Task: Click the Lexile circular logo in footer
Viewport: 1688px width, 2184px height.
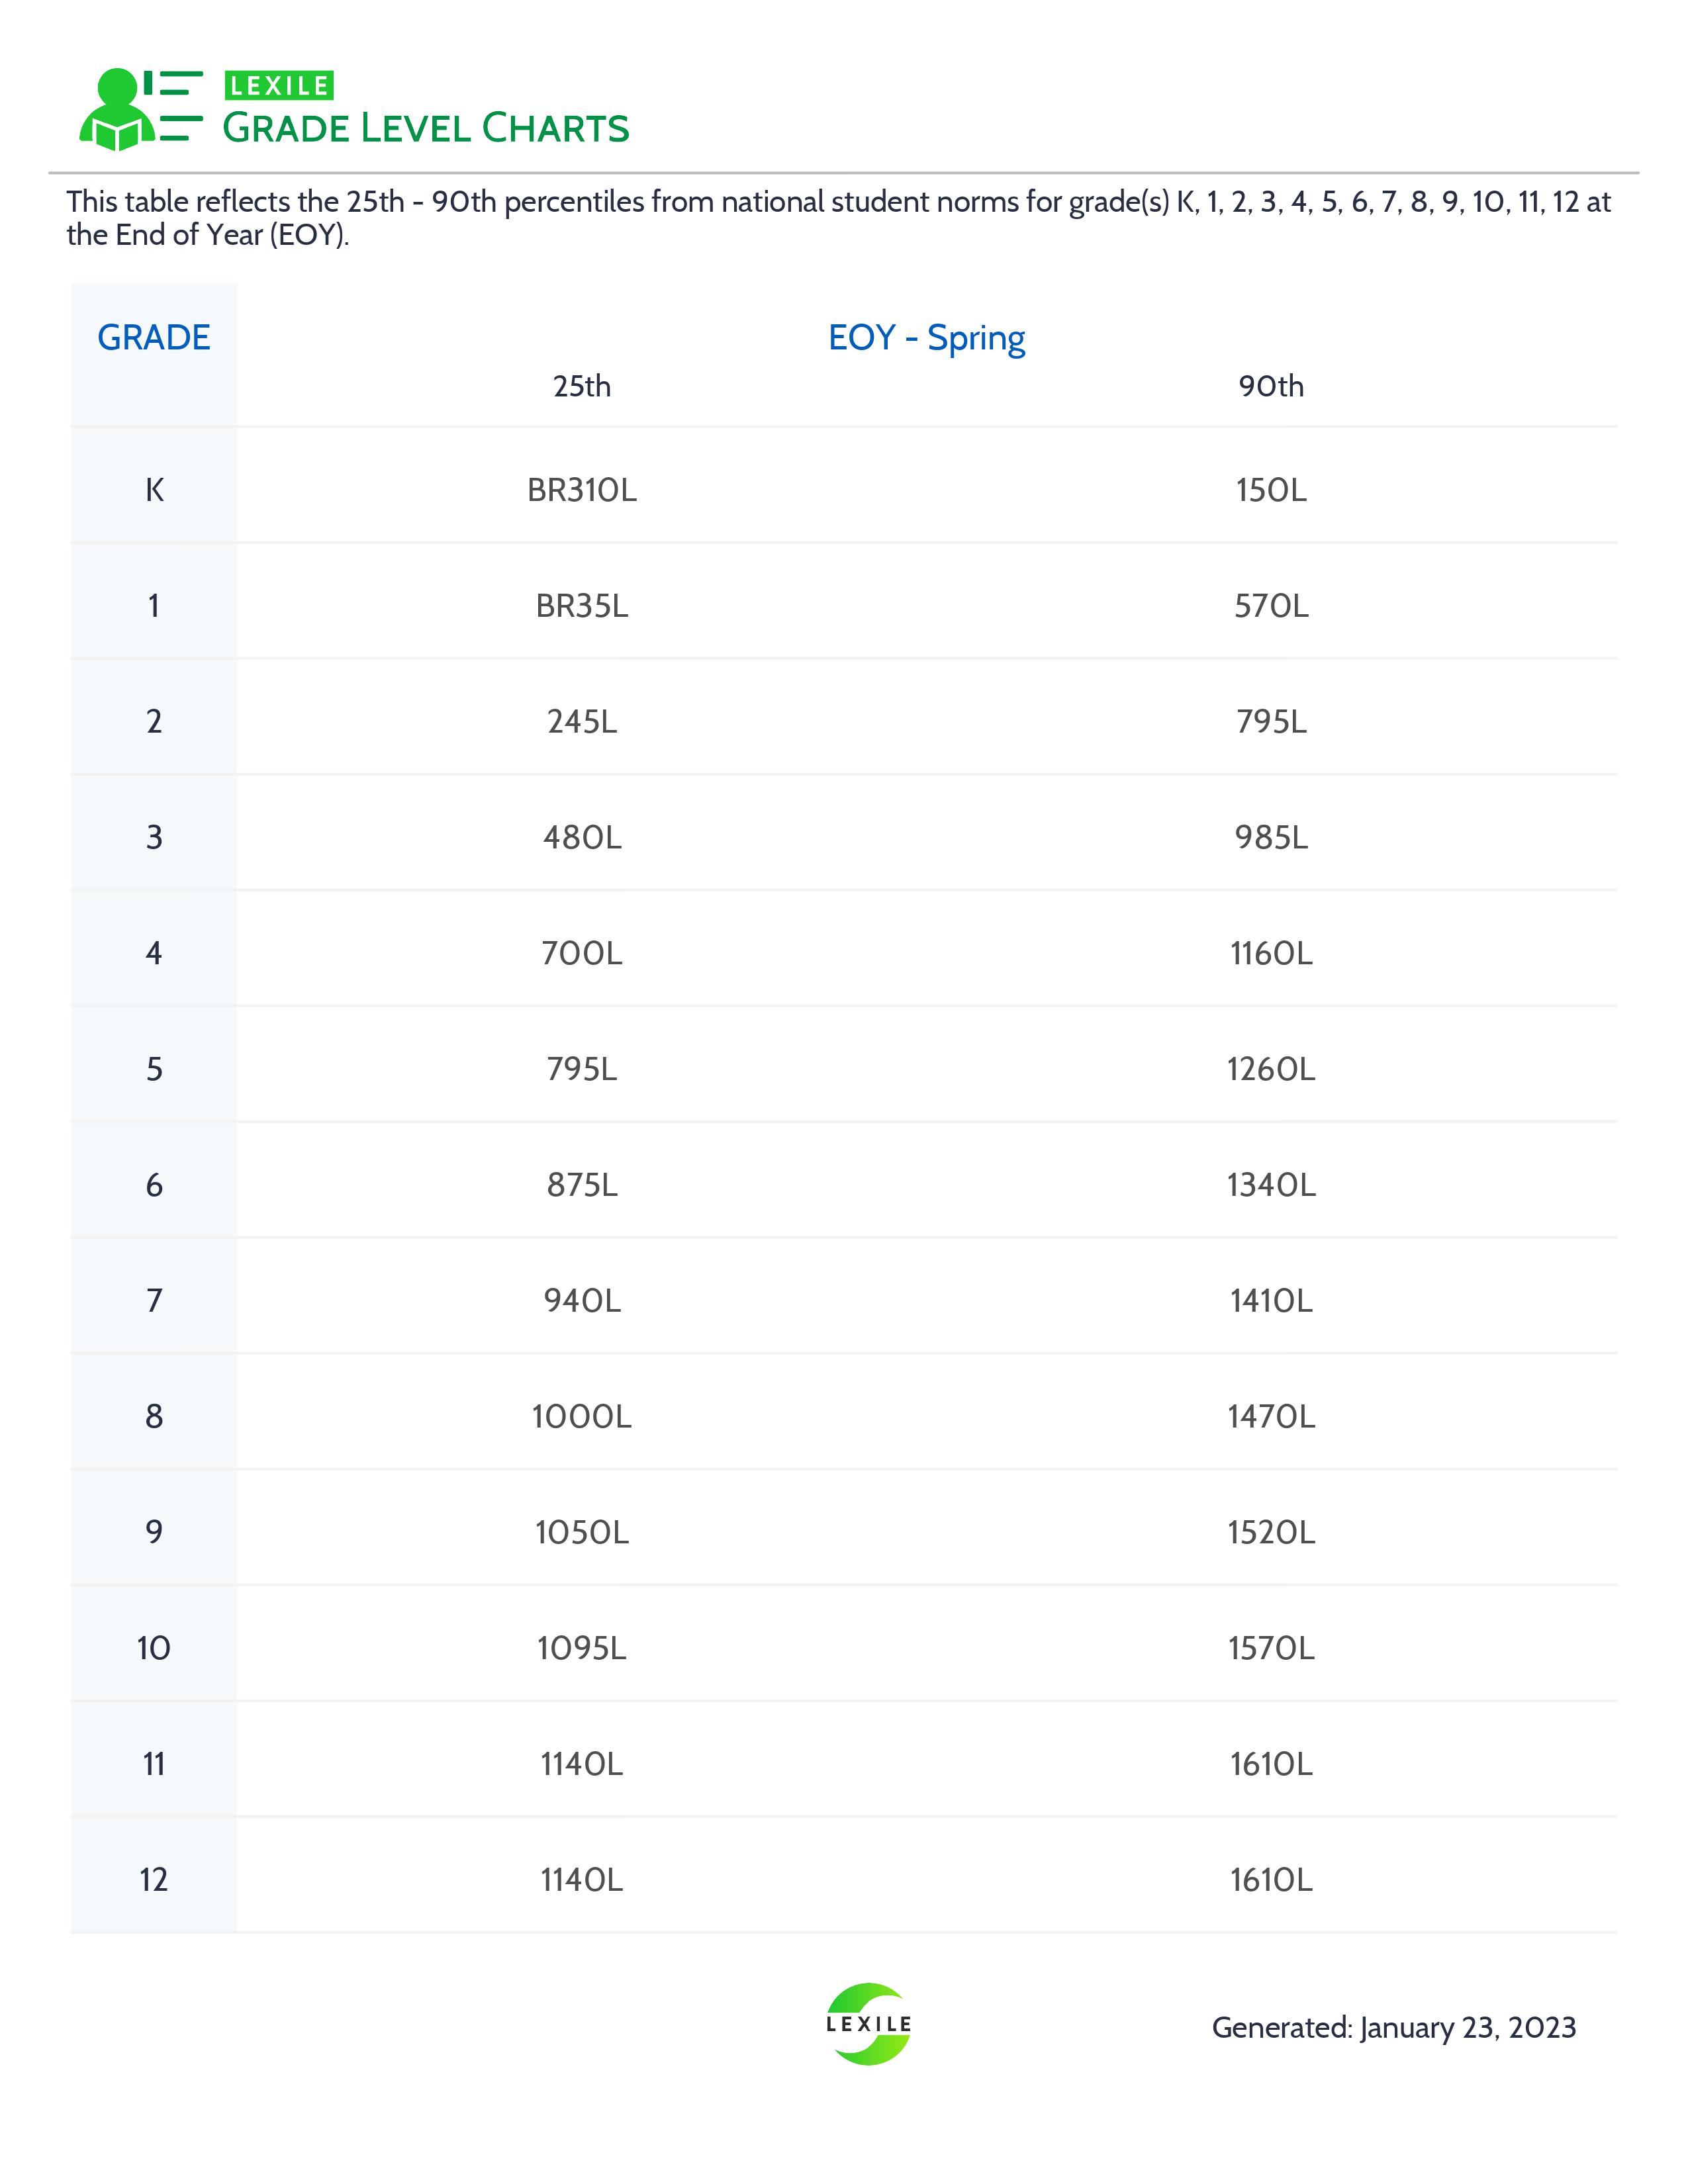Action: (868, 2024)
